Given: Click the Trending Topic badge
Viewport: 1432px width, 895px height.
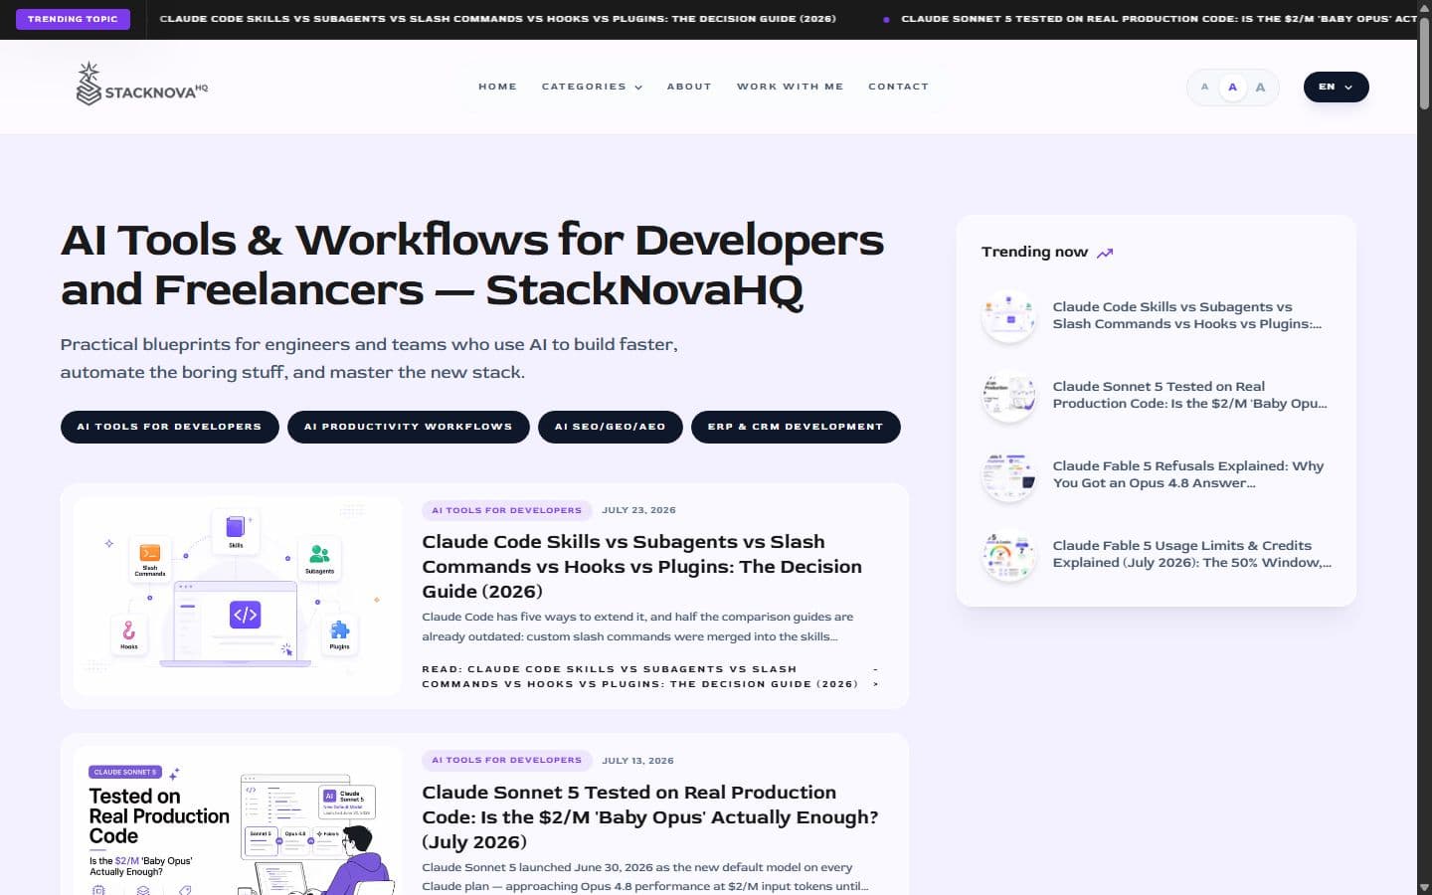Looking at the screenshot, I should pos(73,19).
